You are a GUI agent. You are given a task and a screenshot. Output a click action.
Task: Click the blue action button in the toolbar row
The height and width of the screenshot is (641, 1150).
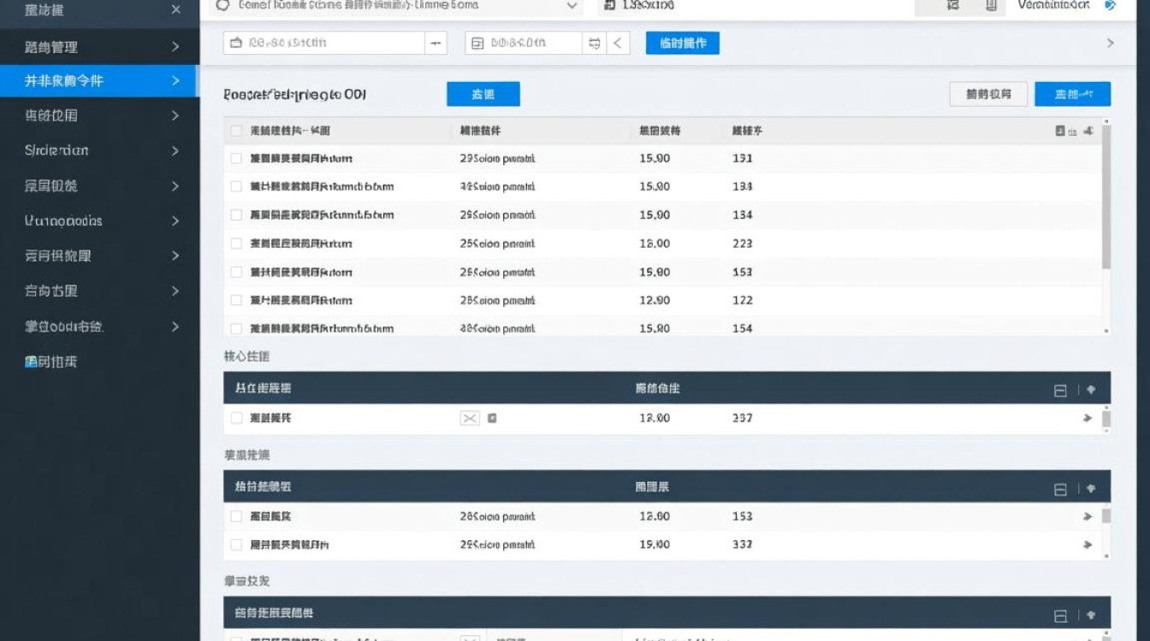point(682,43)
